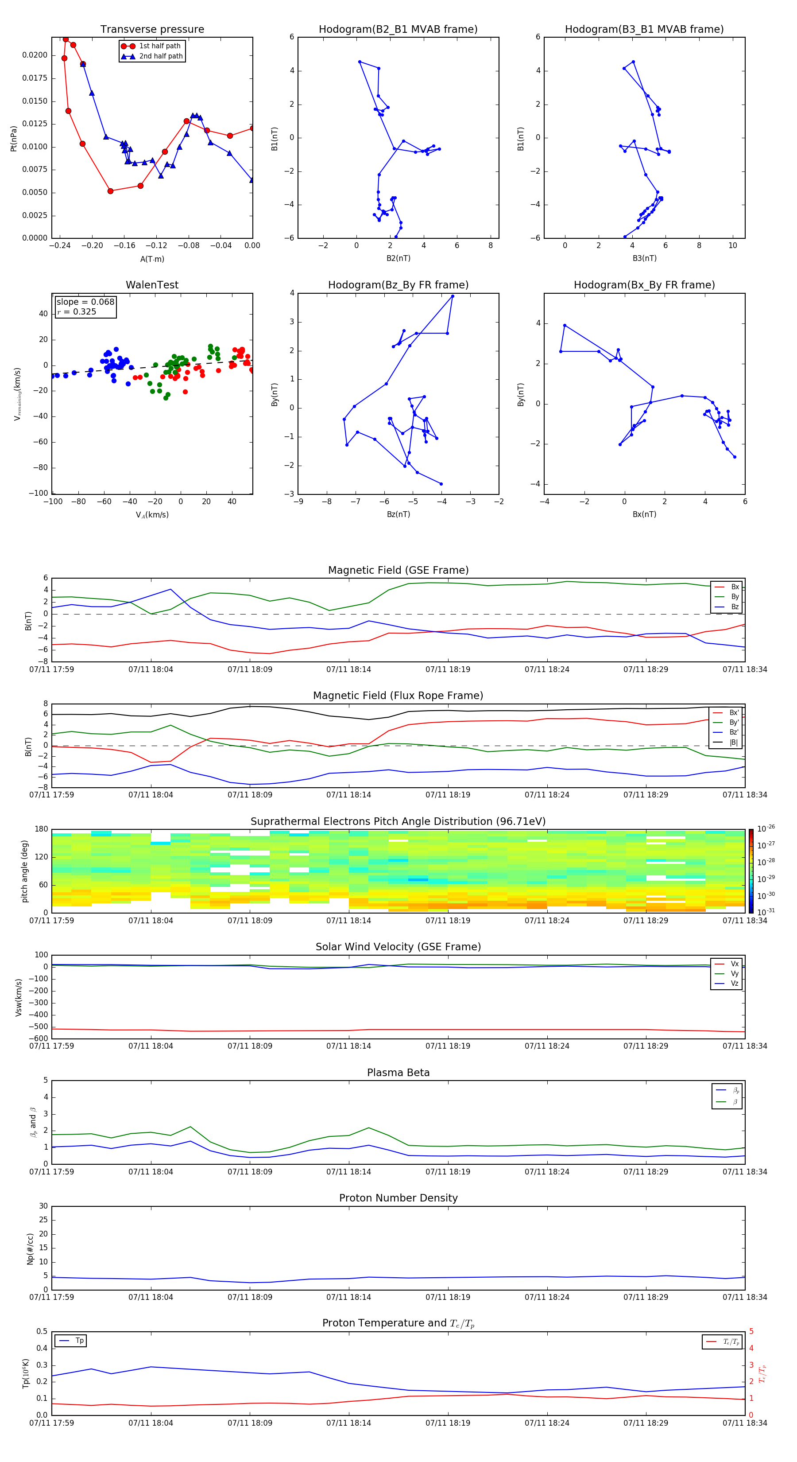This screenshot has width=797, height=1462.
Task: Click the Suprathermal Electrons Pitch Angle Distribution title
Action: (398, 821)
